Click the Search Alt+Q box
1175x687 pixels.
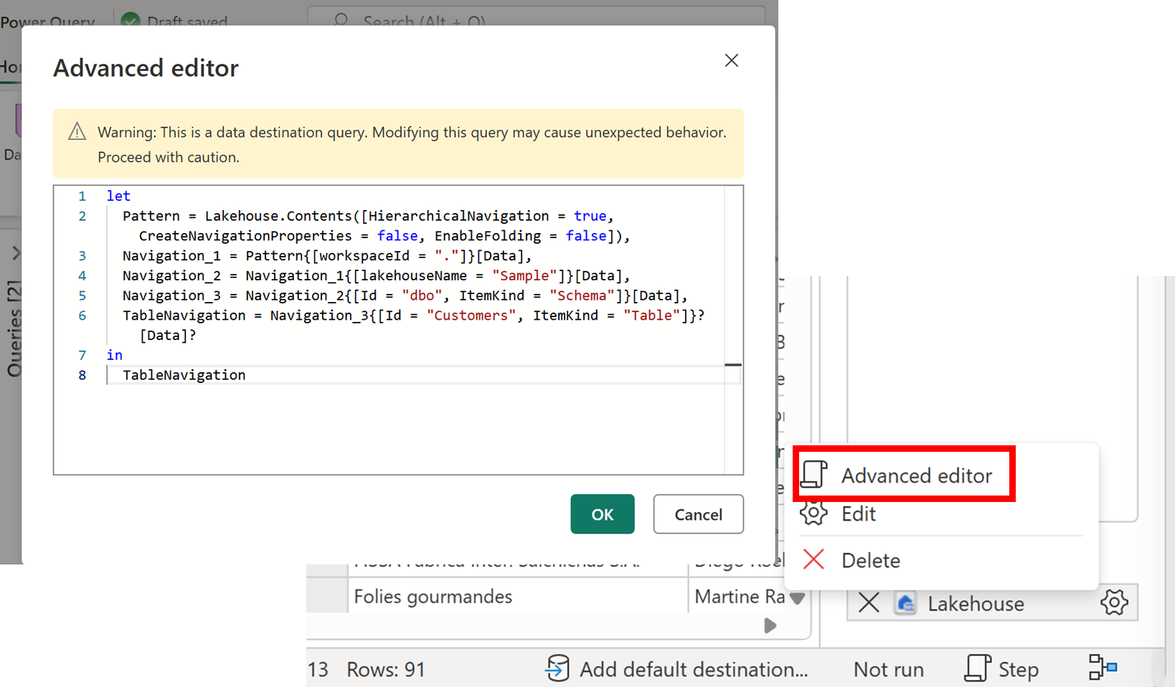coord(430,22)
